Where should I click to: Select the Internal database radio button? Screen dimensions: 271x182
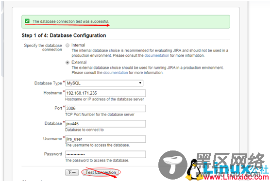68,45
